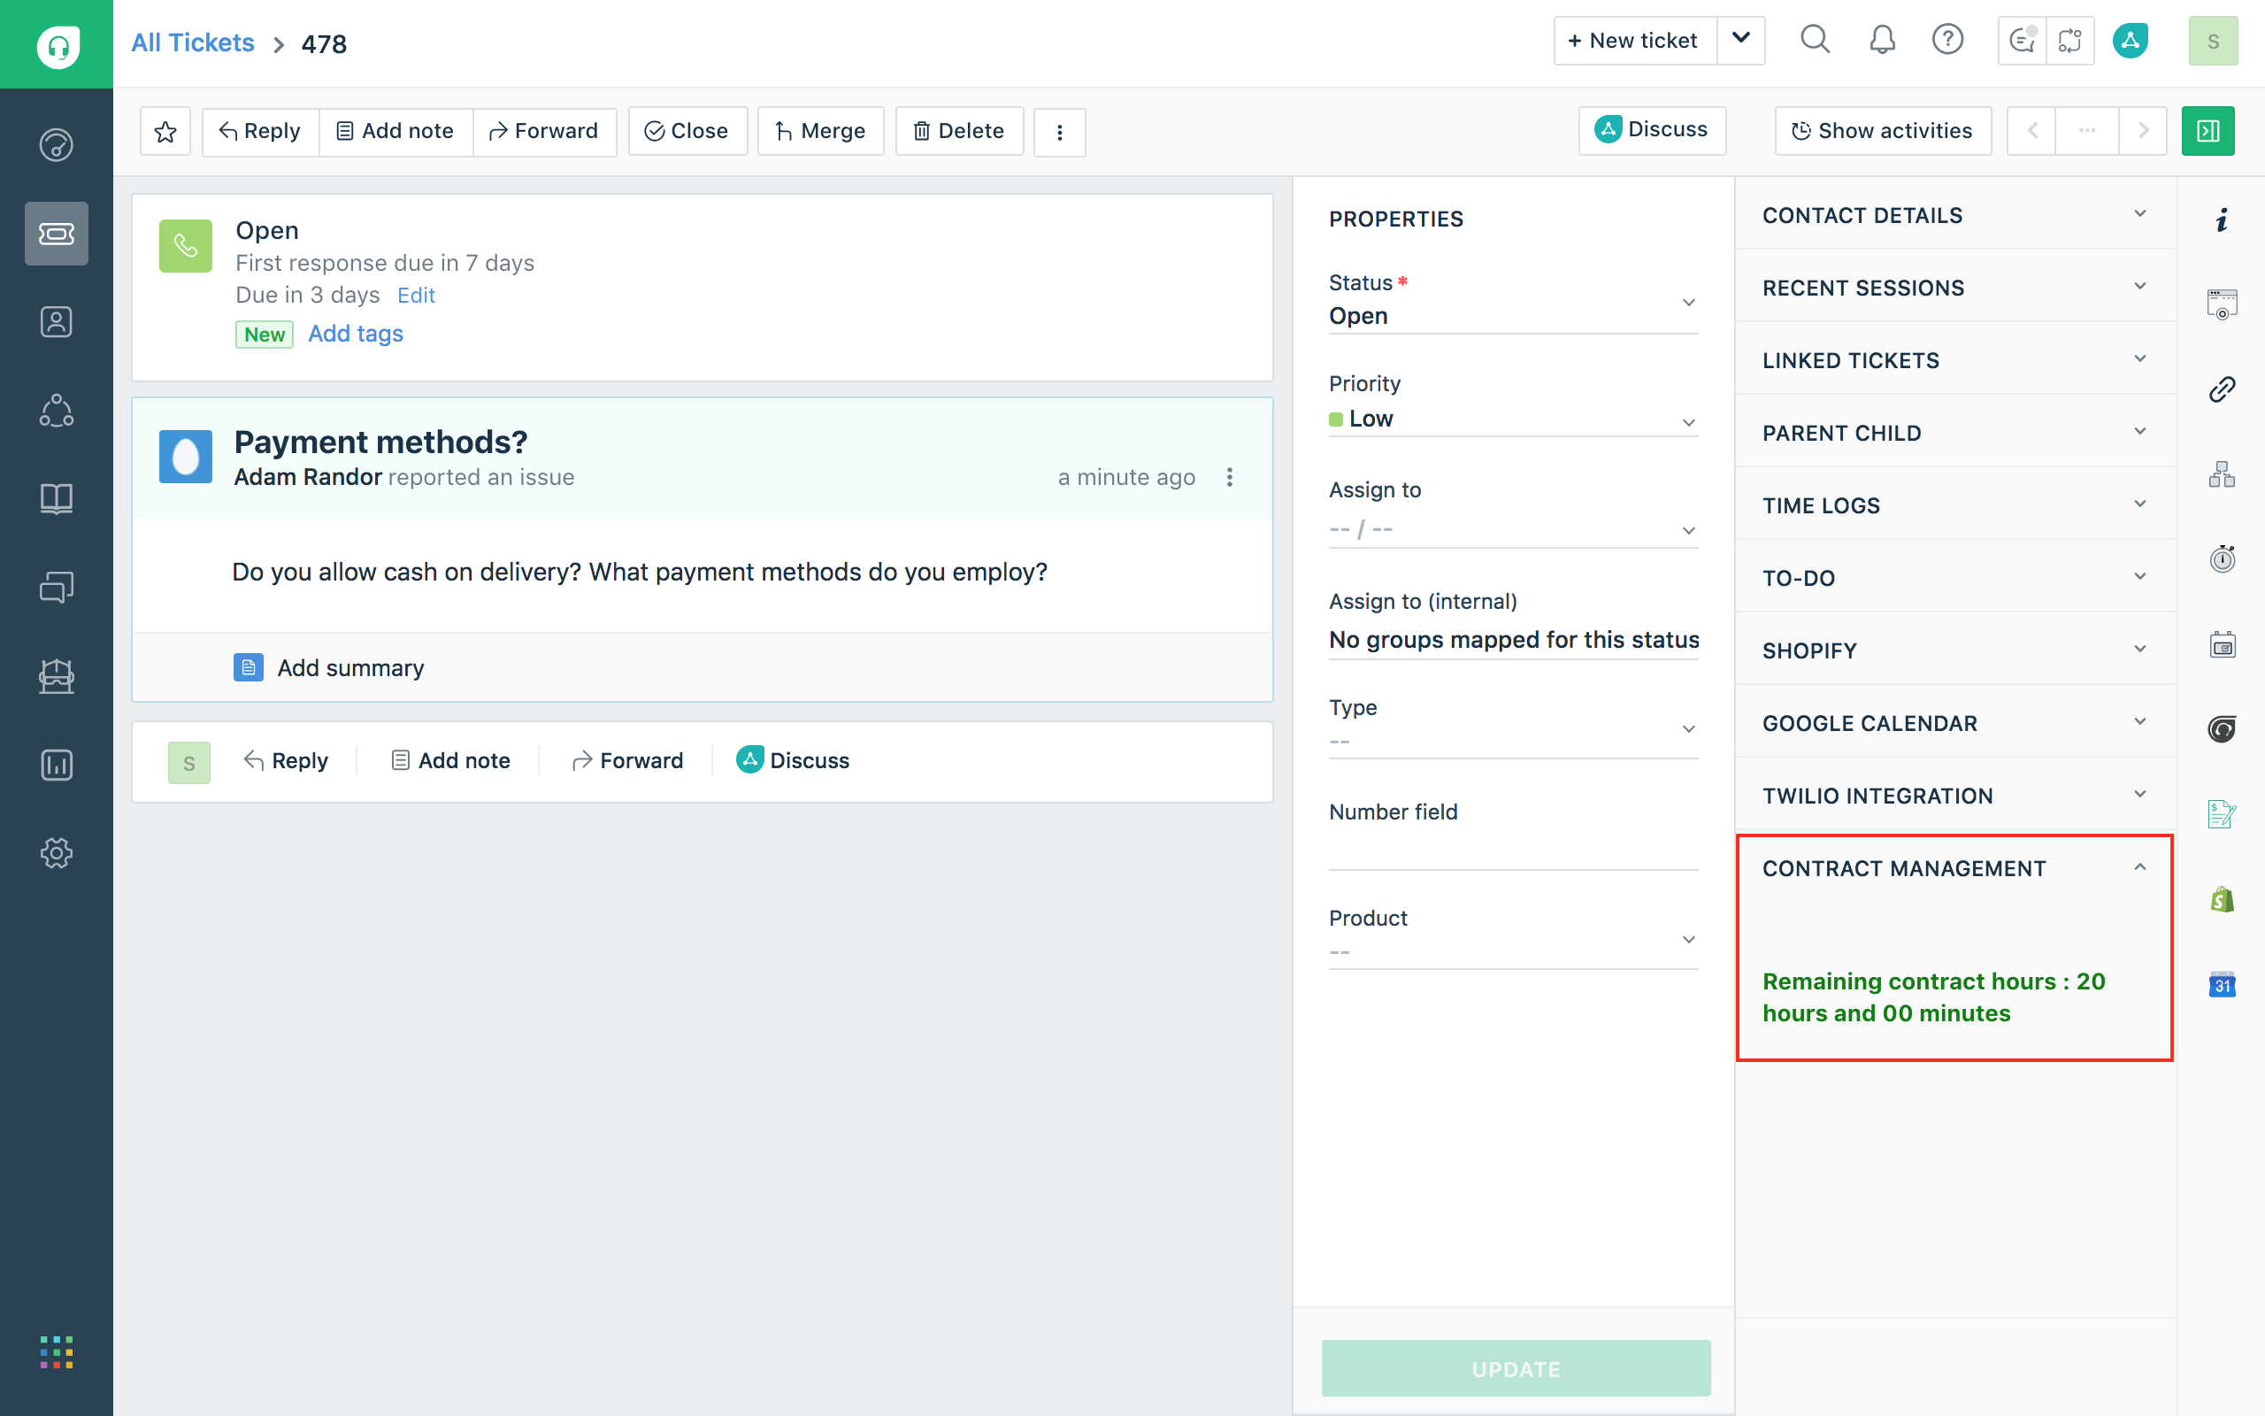
Task: Open Admin settings gear in sidebar
Action: [x=56, y=853]
